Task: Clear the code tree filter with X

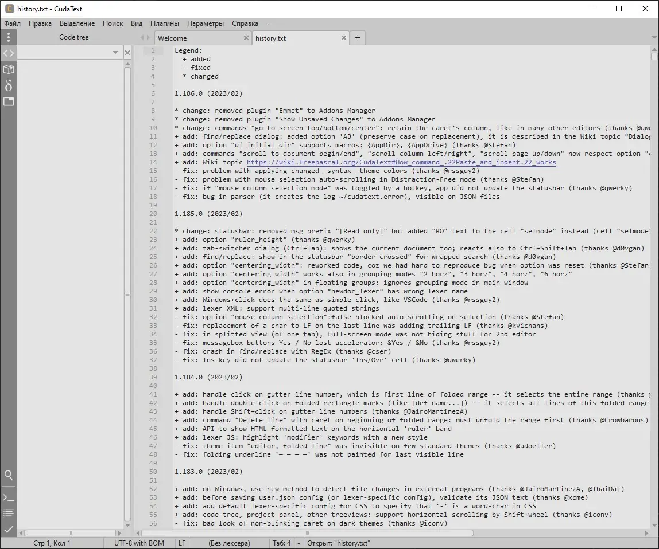Action: coord(127,53)
